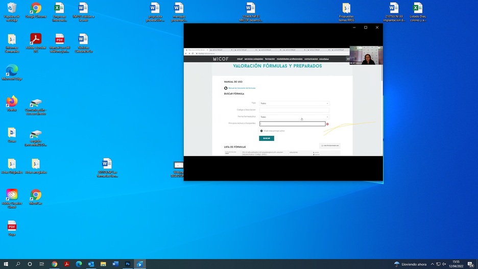Open File Explorer in the taskbar

point(103,264)
